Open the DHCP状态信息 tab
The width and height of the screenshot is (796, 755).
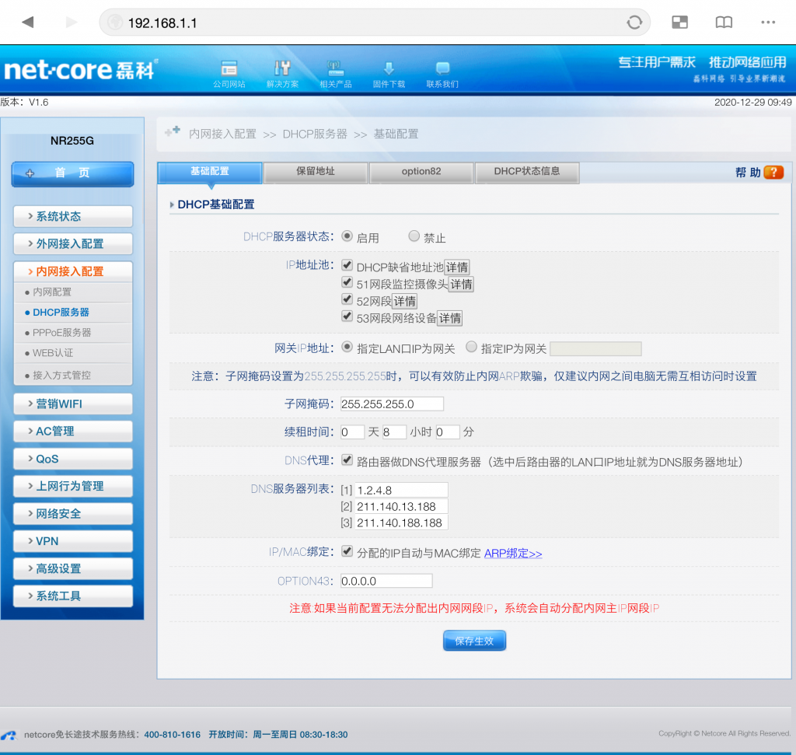pos(526,171)
